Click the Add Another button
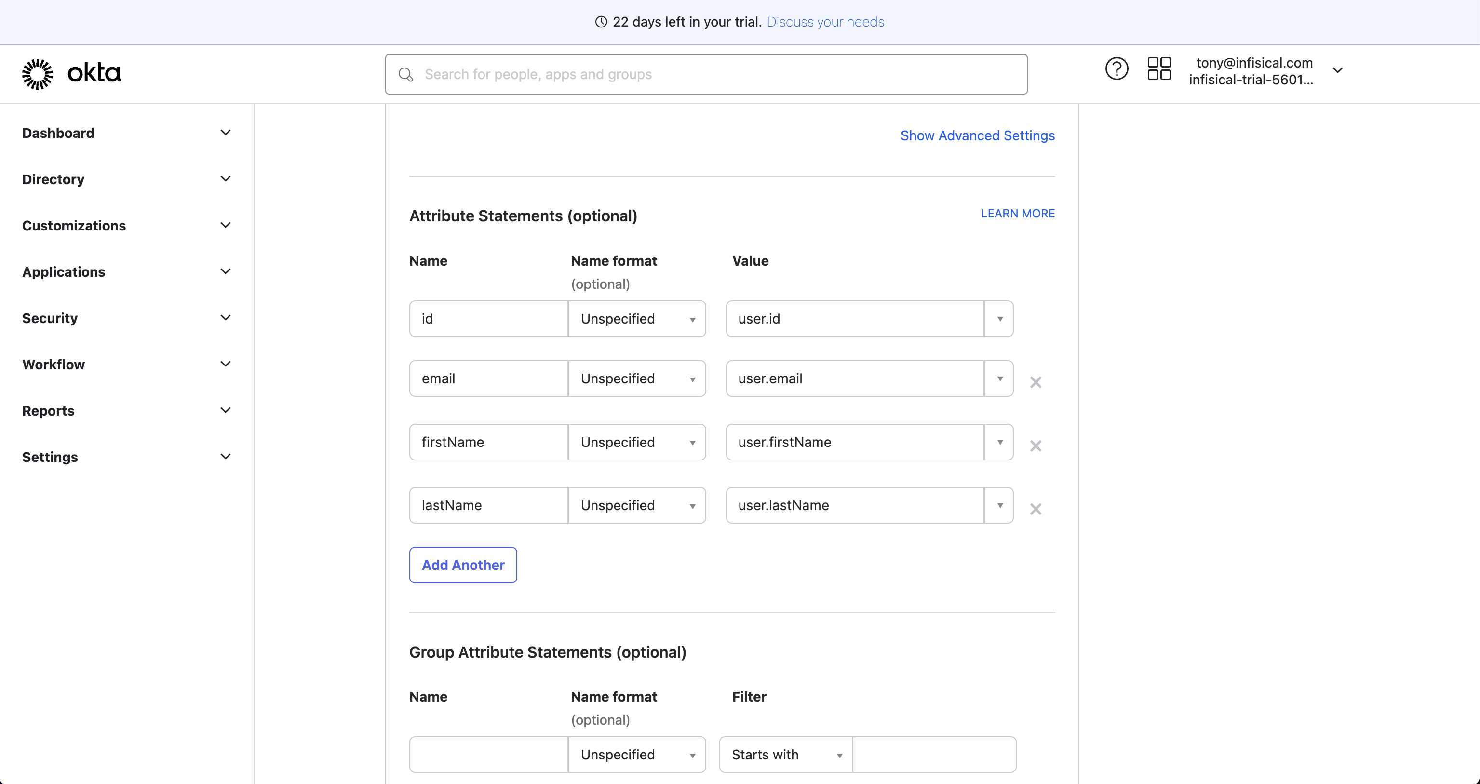The width and height of the screenshot is (1480, 784). [x=463, y=565]
